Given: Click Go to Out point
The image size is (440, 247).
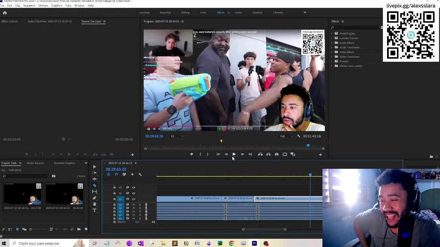Looking at the screenshot, I should pos(250,154).
